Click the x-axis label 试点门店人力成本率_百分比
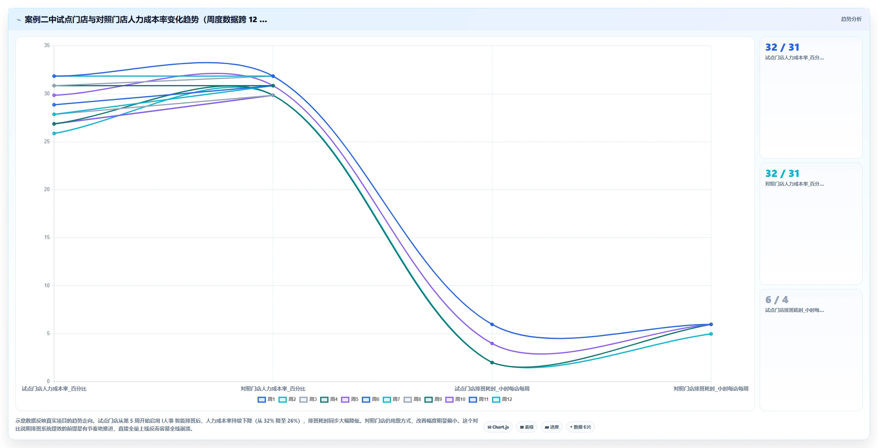This screenshot has width=878, height=448. pos(54,389)
